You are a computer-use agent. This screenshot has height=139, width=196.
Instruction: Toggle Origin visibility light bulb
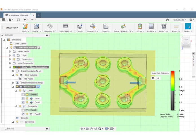point(14,55)
